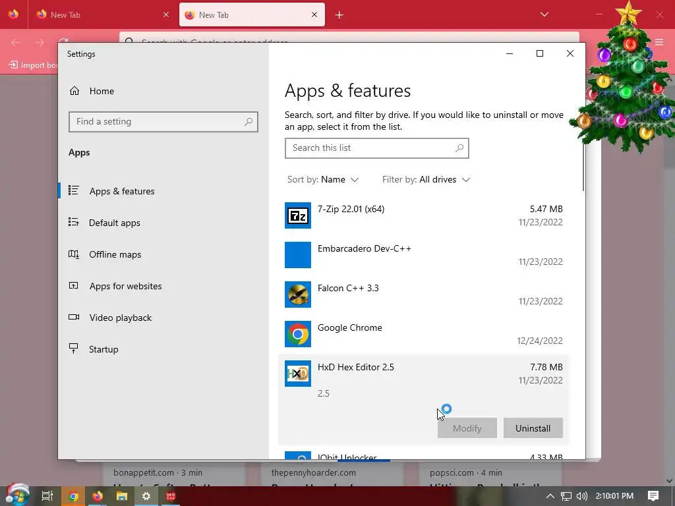The height and width of the screenshot is (506, 675).
Task: Close the second Firefox New Tab
Action: (x=314, y=14)
